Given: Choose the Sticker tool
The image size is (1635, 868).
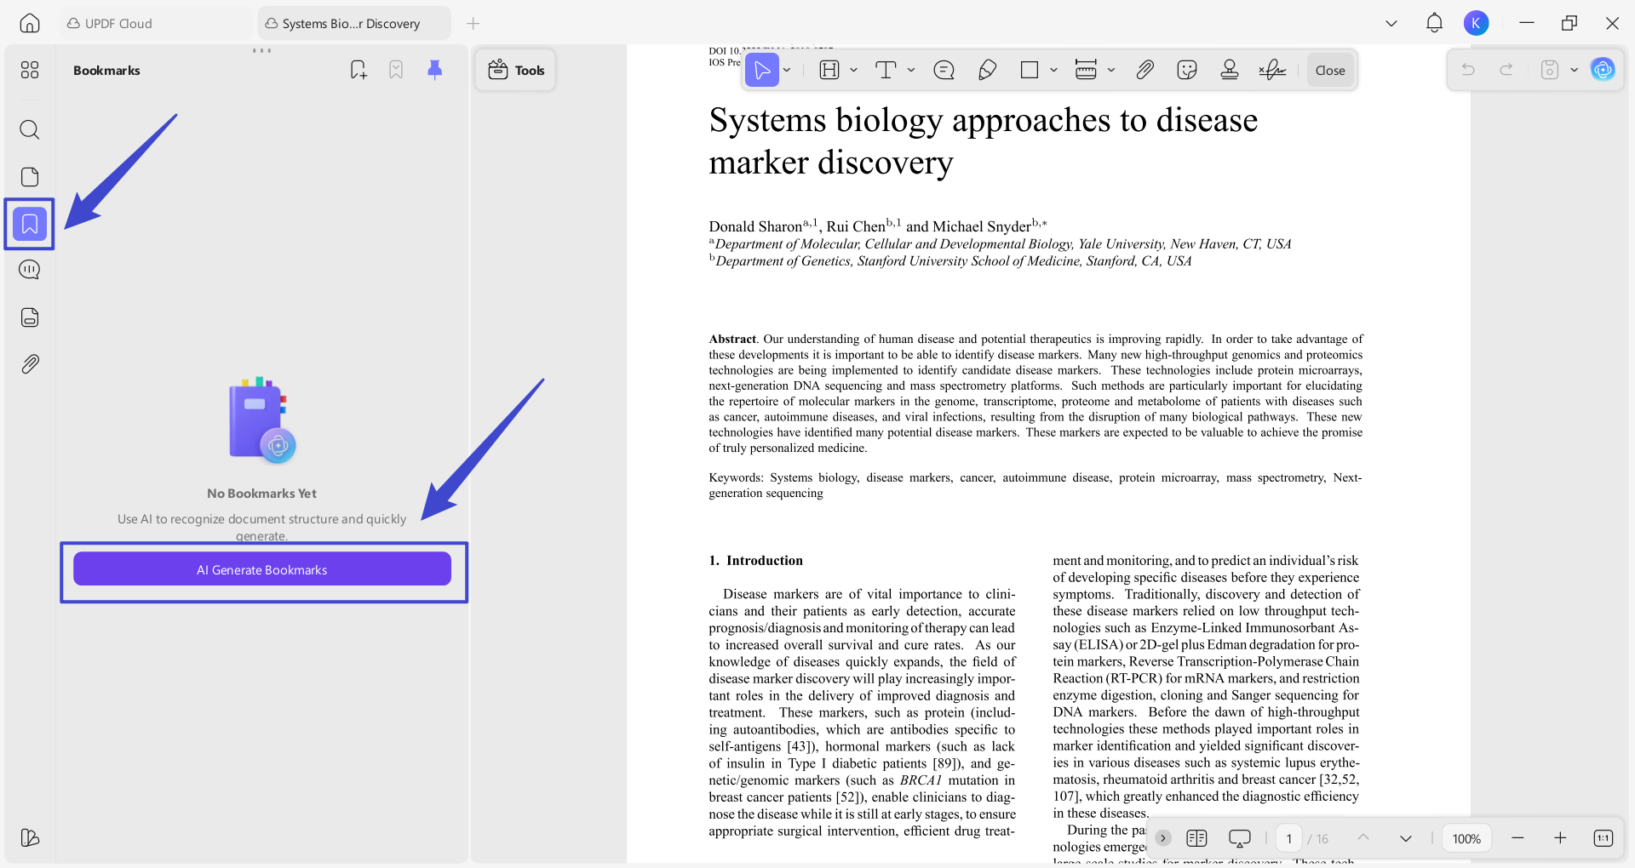Looking at the screenshot, I should [1186, 70].
